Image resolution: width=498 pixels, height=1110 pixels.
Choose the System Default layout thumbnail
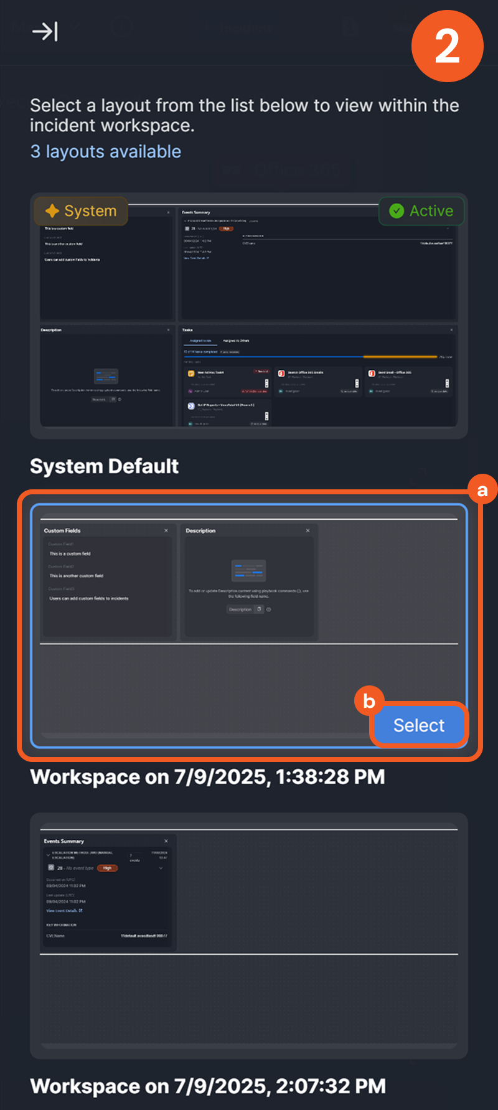point(249,316)
